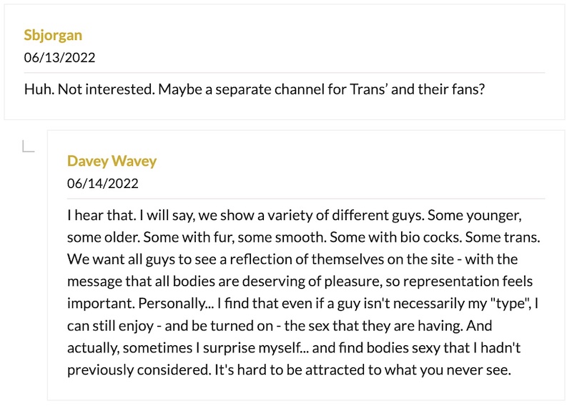Open the Sbjorgan commenter profile link
Screen dimensions: 572x406
[53, 36]
